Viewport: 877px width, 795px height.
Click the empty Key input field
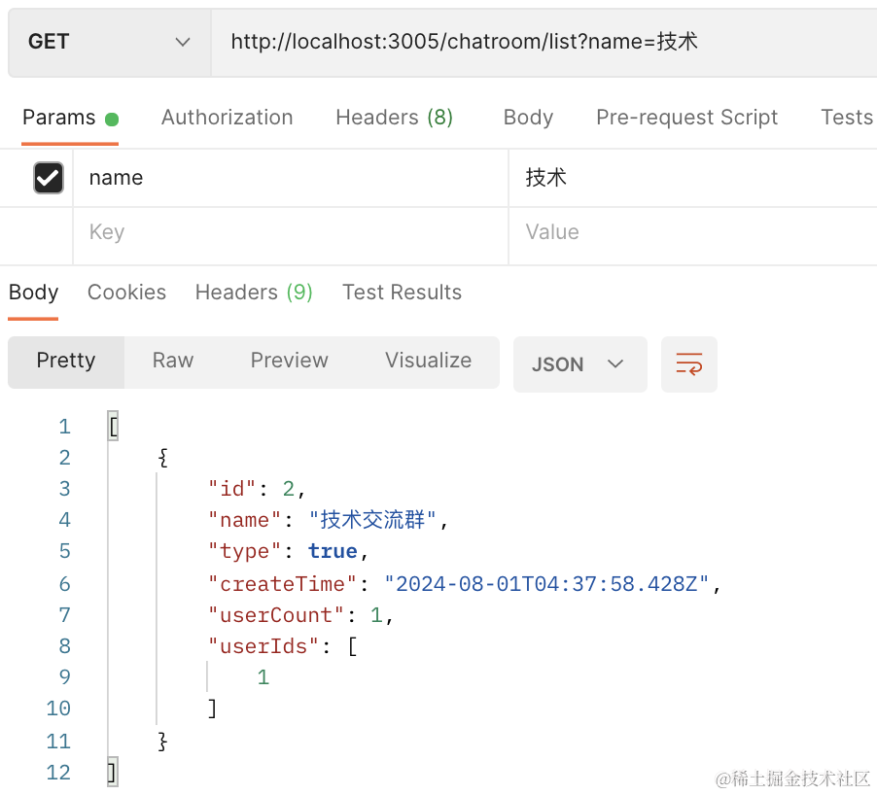(290, 232)
